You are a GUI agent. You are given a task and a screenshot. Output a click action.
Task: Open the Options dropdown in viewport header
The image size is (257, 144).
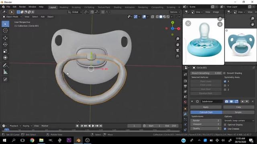pyautogui.click(x=175, y=12)
